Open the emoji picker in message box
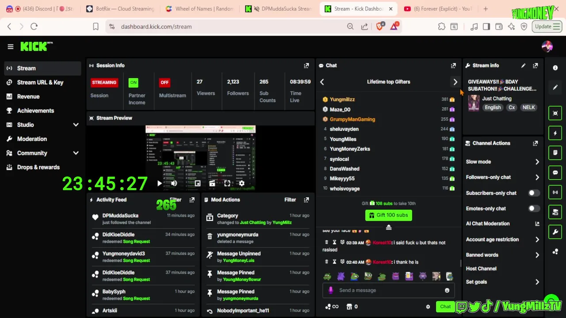Screen dimensions: 566x318 [447, 290]
